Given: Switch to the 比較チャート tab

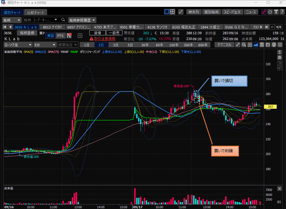Looking at the screenshot, I should pos(35,13).
